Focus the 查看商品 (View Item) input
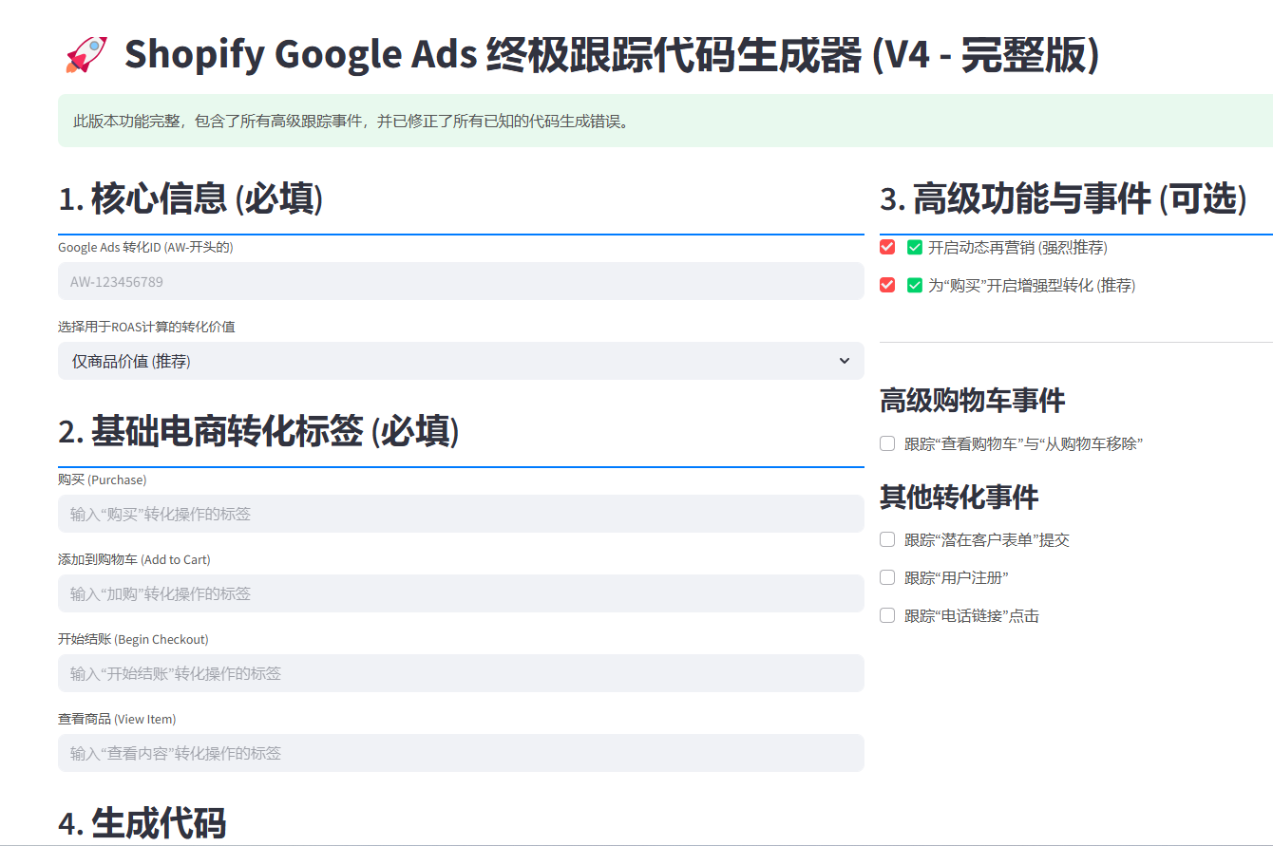 460,753
